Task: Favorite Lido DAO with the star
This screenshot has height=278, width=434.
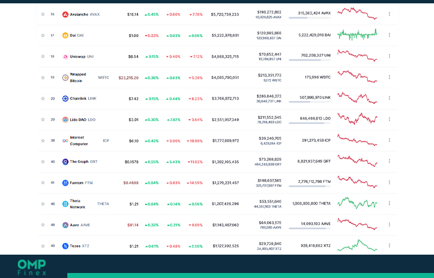Action: point(43,120)
